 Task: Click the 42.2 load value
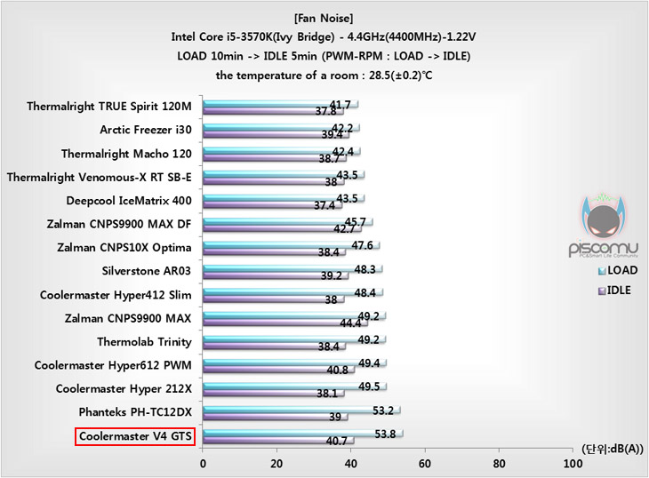342,129
